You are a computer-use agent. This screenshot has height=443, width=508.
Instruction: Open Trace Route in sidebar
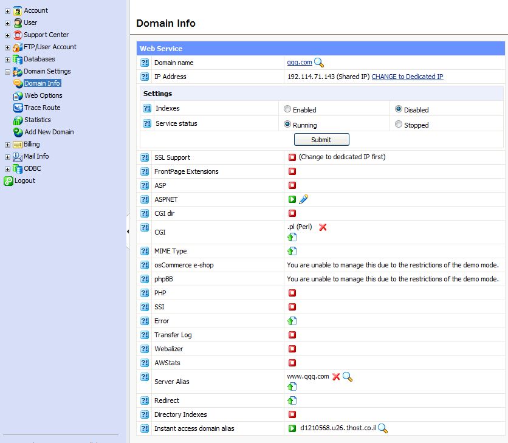tap(42, 108)
